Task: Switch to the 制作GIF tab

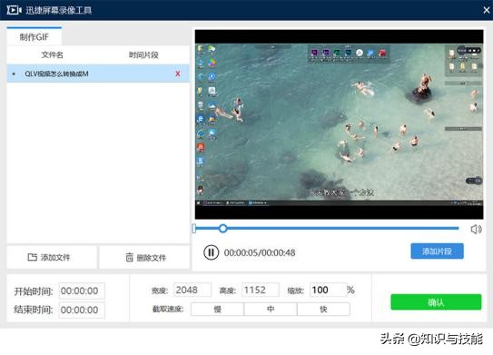Action: coord(35,37)
